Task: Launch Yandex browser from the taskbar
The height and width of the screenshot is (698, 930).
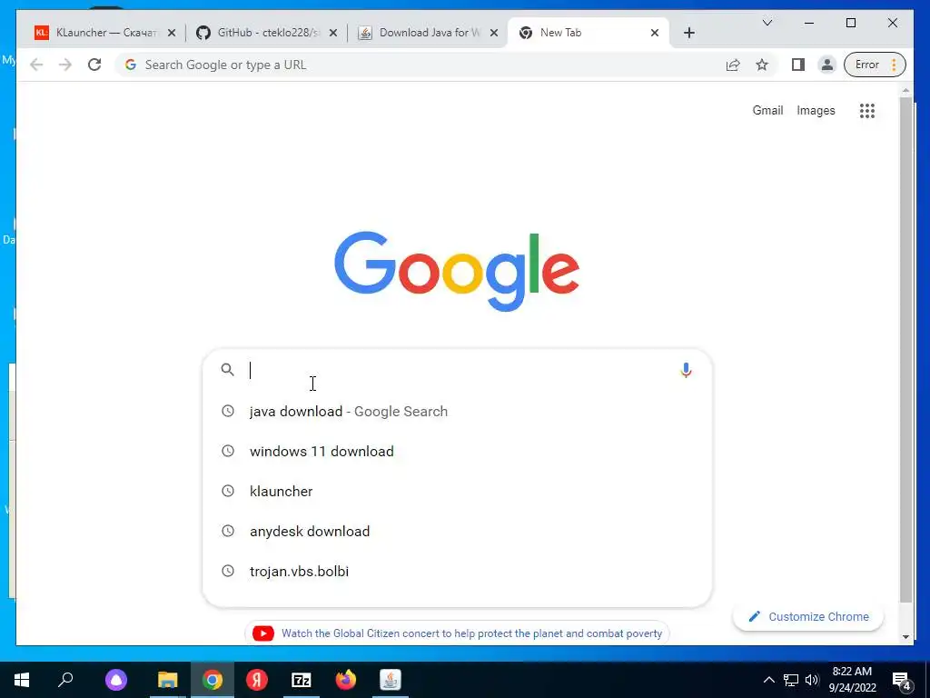Action: click(x=257, y=680)
